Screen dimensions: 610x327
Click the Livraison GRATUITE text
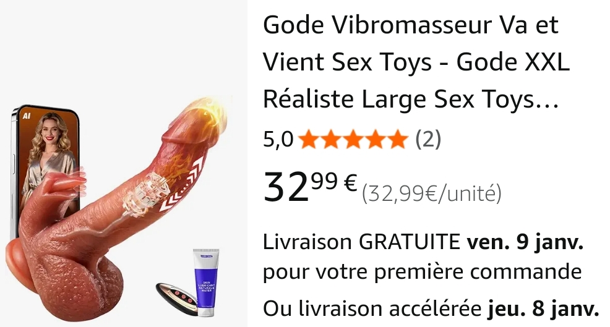point(362,242)
